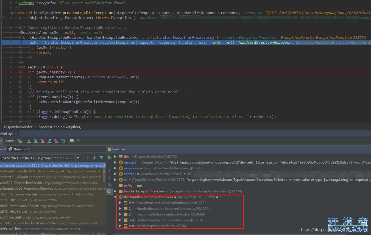Image resolution: width=371 pixels, height=235 pixels.
Task: Collapse this.handlerExceptionResolvers ArrayList node
Action: click(115, 197)
